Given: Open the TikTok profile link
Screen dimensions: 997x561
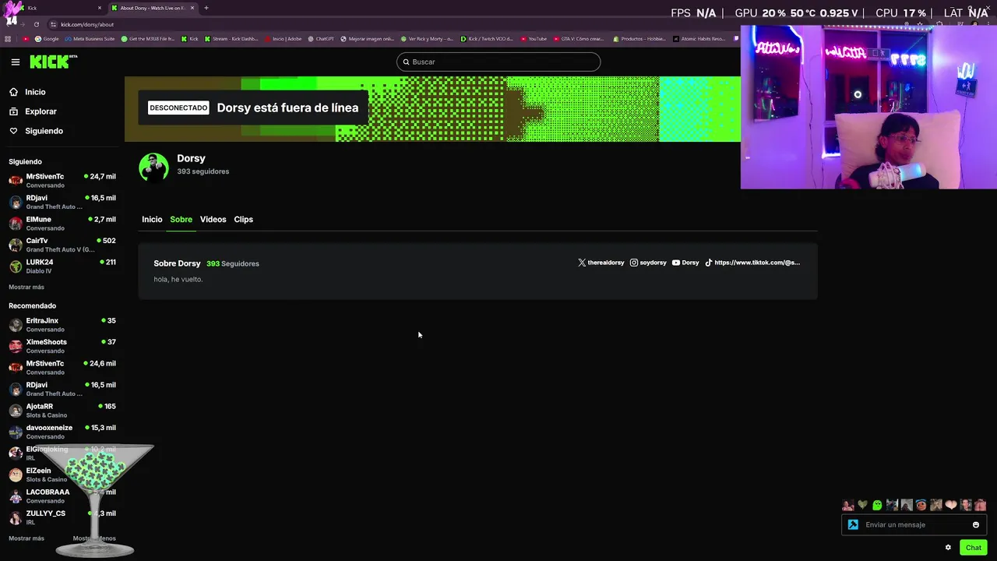Looking at the screenshot, I should point(752,263).
